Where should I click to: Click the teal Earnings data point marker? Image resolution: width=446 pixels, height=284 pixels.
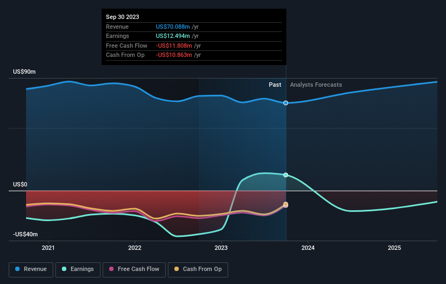[286, 175]
